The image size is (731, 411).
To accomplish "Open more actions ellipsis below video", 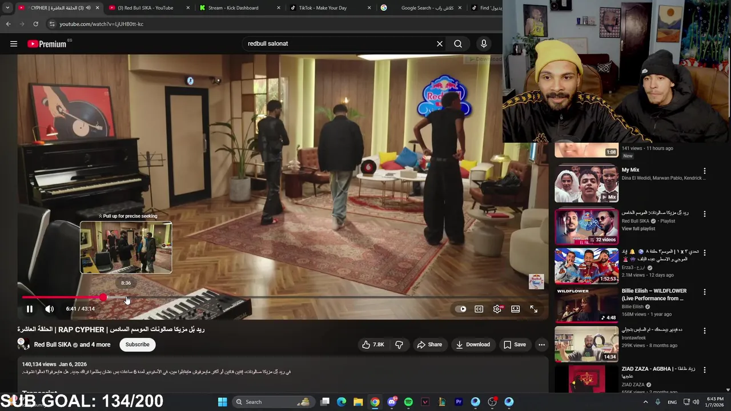I will coord(541,344).
